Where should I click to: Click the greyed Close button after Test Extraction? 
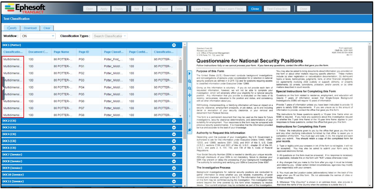pyautogui.click(x=304, y=9)
